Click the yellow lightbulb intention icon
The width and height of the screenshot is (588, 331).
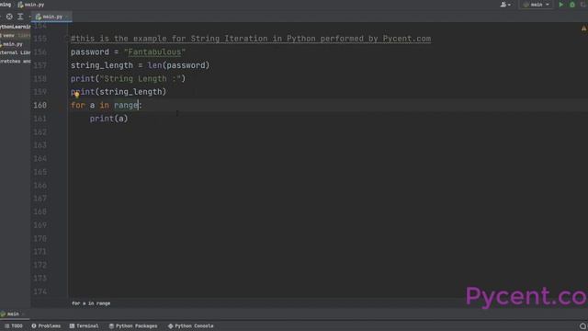click(76, 95)
